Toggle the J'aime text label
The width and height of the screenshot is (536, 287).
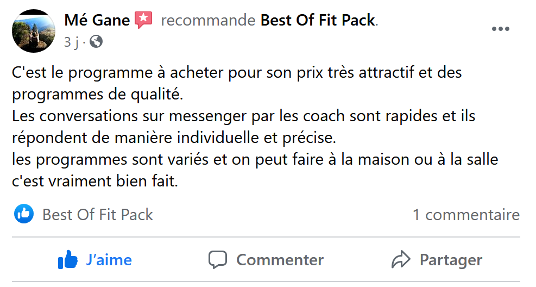(x=109, y=260)
